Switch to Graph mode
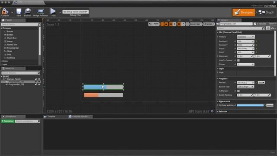This screenshot has width=277, height=156. click(267, 13)
